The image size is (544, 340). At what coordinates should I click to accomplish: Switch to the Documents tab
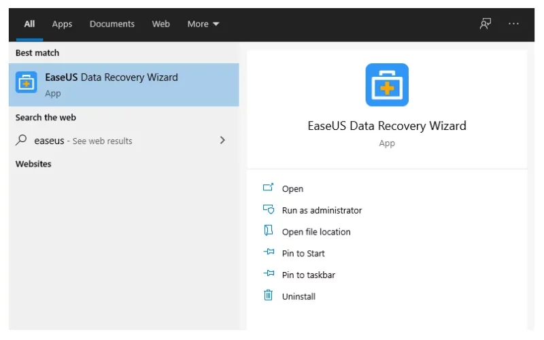pos(112,24)
